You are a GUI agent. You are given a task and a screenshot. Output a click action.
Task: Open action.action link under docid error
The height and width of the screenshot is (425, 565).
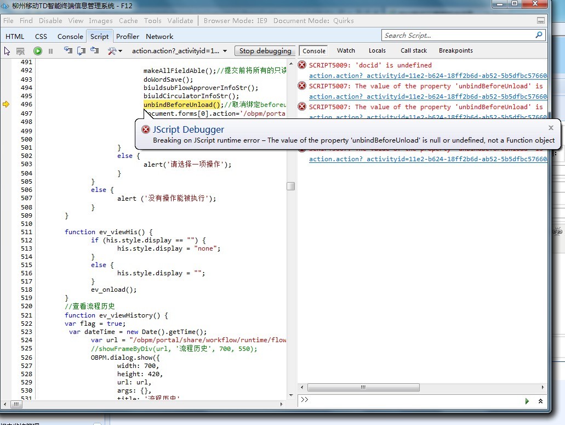pyautogui.click(x=427, y=76)
